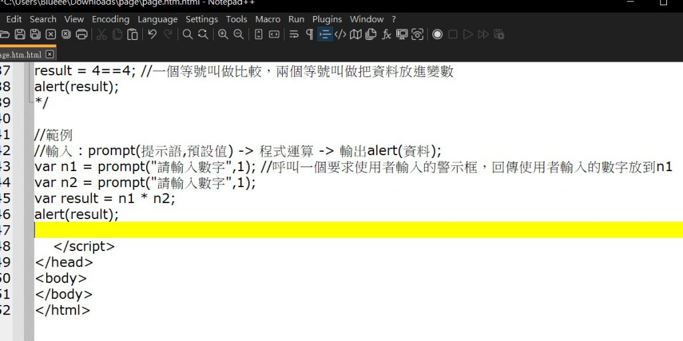Click the '</body>' closing tag
Viewport: 683px width, 341px height.
click(63, 294)
